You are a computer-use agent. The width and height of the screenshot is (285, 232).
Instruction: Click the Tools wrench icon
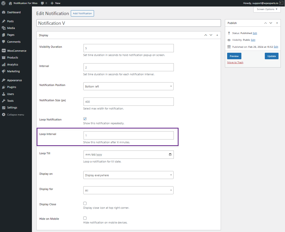point(4,101)
